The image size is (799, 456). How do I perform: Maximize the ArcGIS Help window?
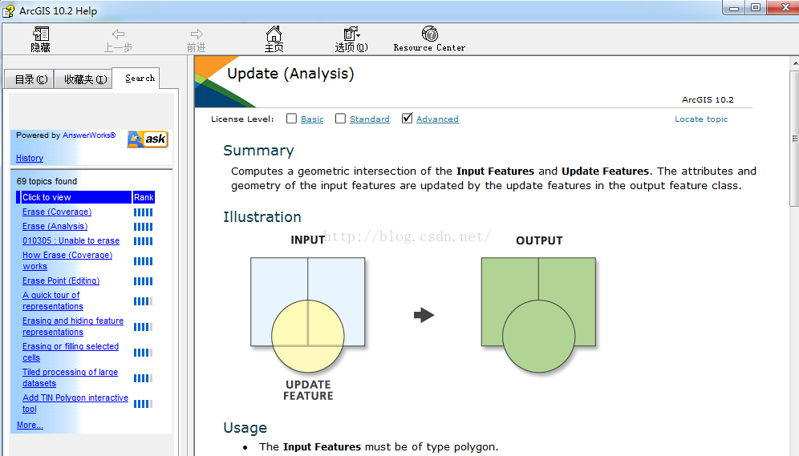pos(756,8)
